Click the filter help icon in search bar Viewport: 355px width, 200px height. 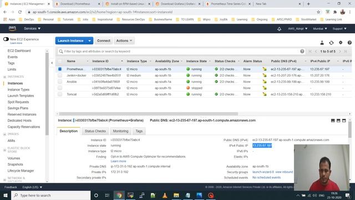point(302,51)
